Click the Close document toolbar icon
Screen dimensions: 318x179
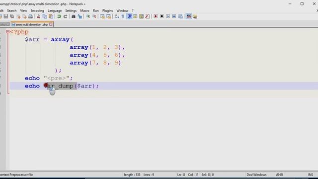tap(18, 16)
